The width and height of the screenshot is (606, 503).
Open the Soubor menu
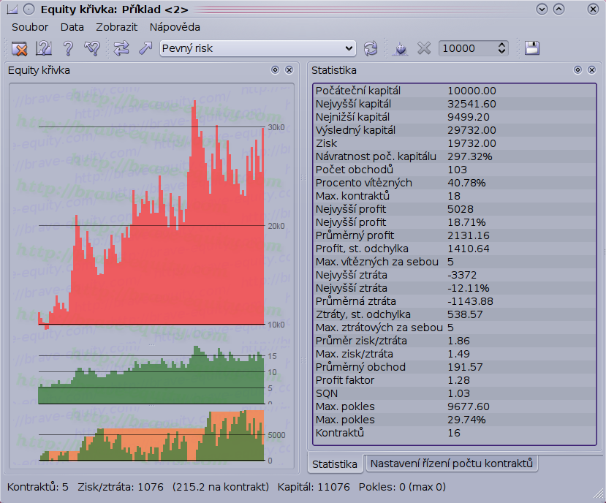(30, 27)
